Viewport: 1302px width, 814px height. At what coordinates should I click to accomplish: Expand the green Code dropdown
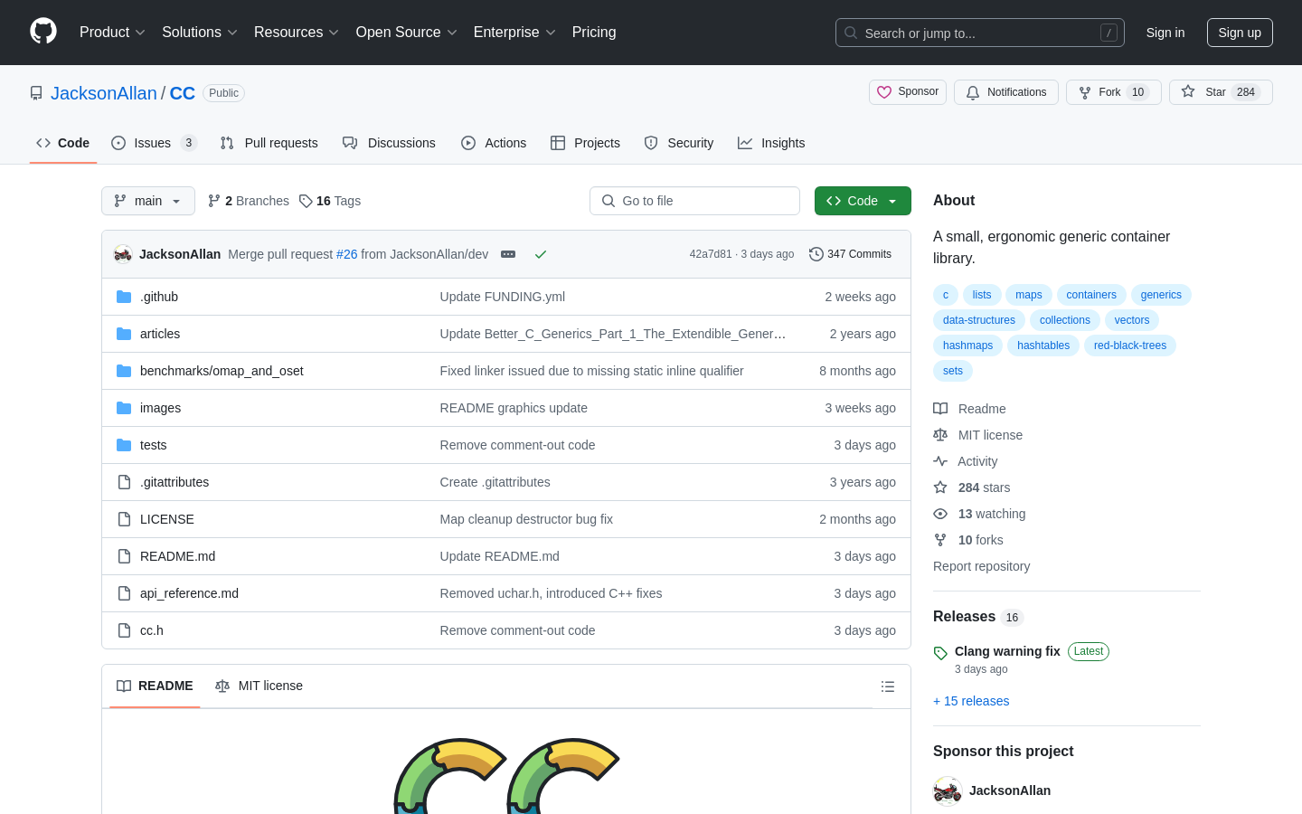point(863,201)
